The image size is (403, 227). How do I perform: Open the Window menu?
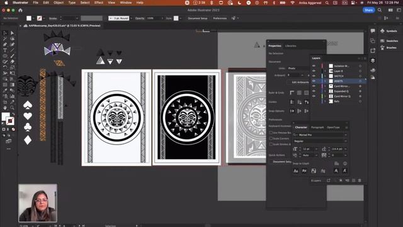(126, 3)
